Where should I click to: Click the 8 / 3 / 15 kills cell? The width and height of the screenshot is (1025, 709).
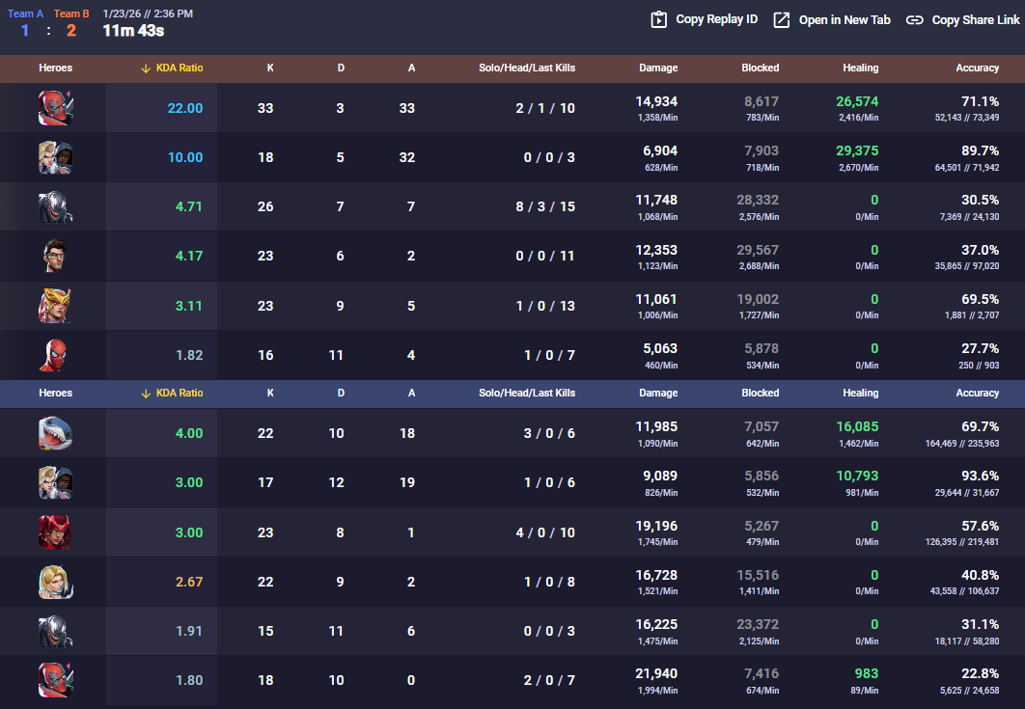(545, 207)
